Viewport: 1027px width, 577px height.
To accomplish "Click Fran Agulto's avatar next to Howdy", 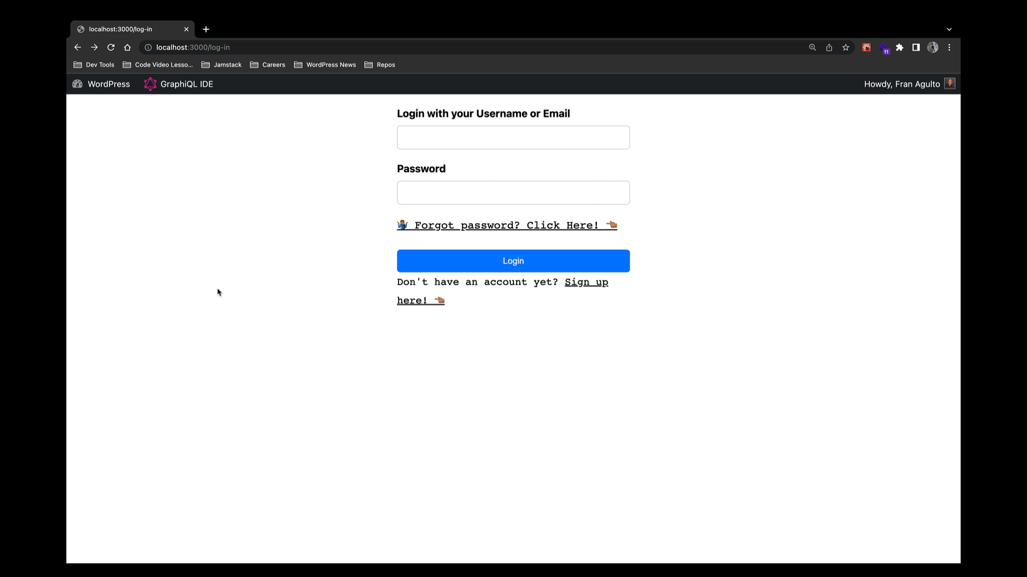I will (950, 83).
